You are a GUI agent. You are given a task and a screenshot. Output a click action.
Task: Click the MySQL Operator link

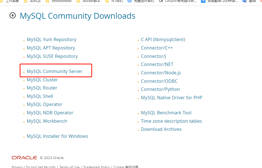tap(44, 104)
